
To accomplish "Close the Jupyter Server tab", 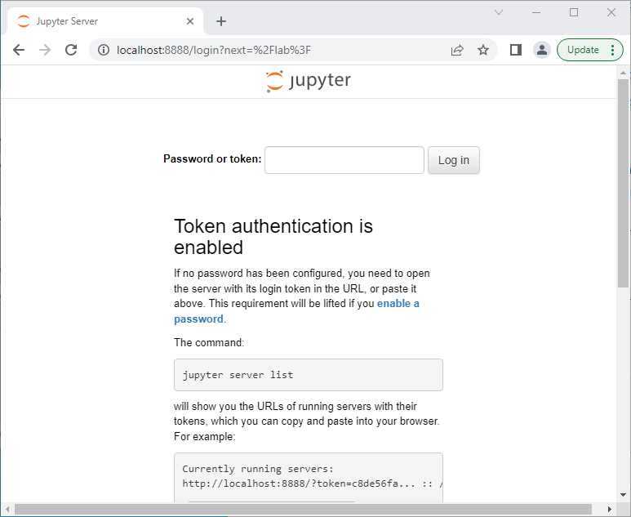I will pos(190,21).
